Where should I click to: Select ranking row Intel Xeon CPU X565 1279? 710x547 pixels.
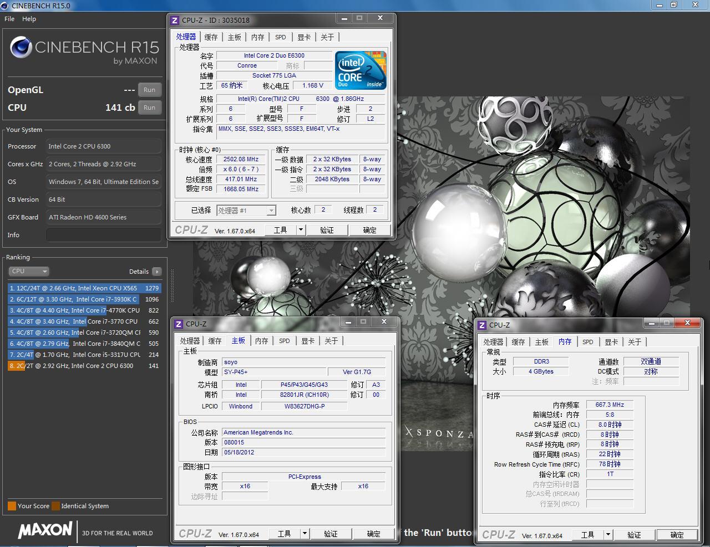point(84,288)
